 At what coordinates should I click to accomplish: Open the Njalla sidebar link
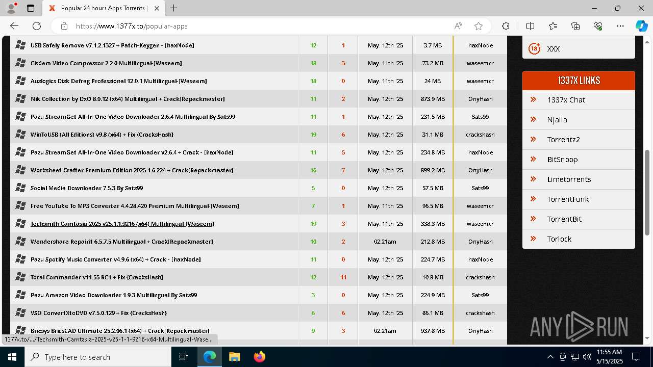(x=557, y=120)
